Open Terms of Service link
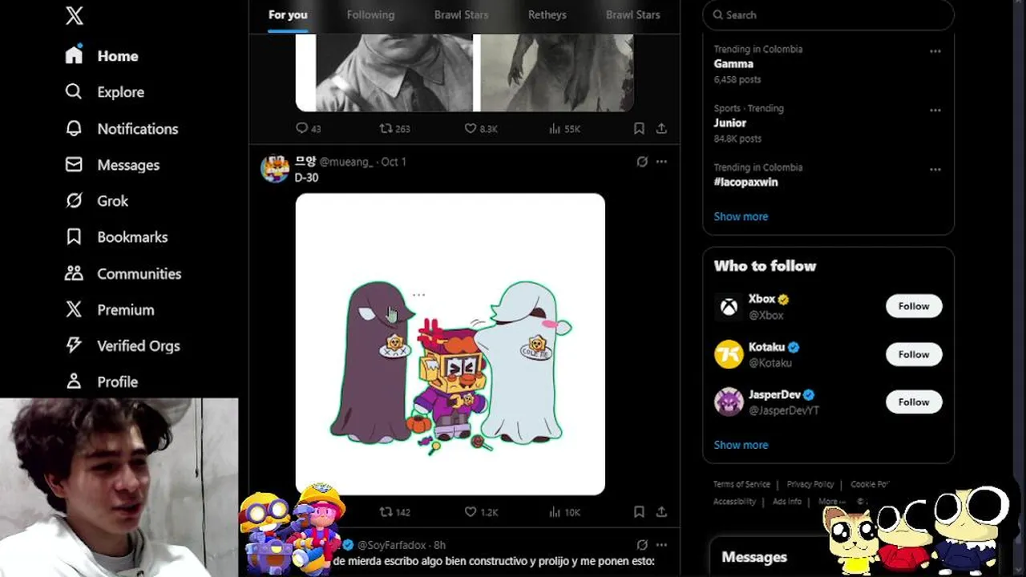 point(741,484)
